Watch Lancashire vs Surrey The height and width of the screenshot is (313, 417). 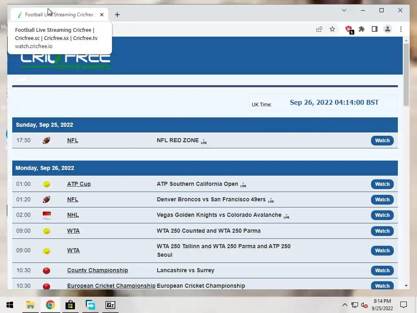pyautogui.click(x=382, y=271)
